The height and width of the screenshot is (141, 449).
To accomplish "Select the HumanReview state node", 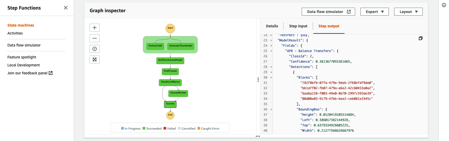I will pyautogui.click(x=178, y=93).
